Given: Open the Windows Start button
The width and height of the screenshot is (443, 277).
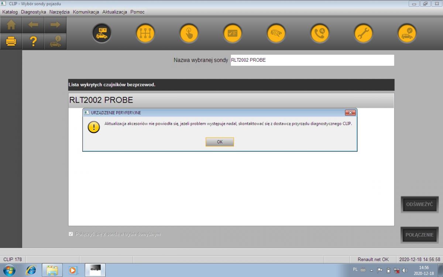Looking at the screenshot, I should [x=9, y=270].
